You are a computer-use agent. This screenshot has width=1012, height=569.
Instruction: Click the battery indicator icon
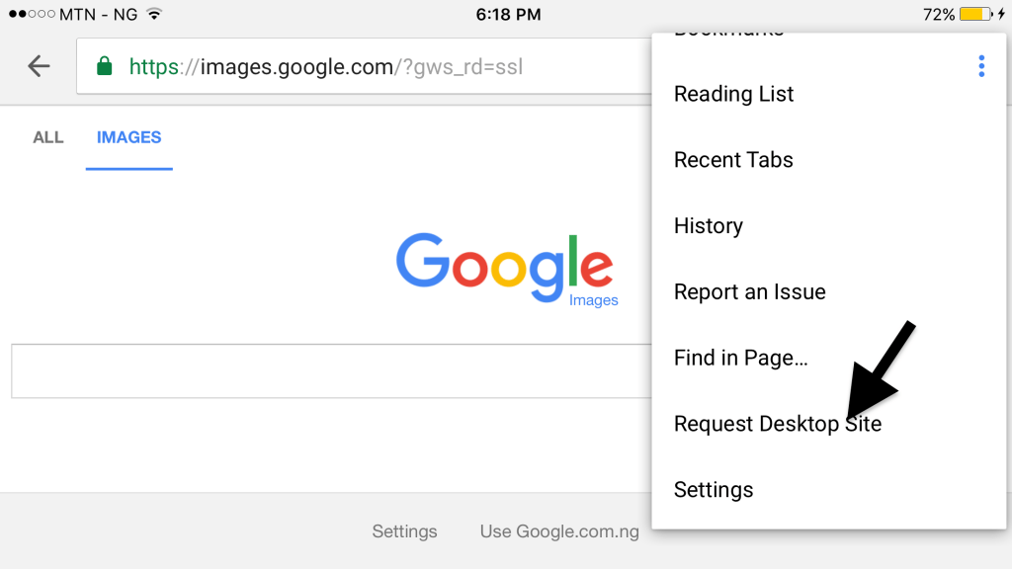pos(975,14)
